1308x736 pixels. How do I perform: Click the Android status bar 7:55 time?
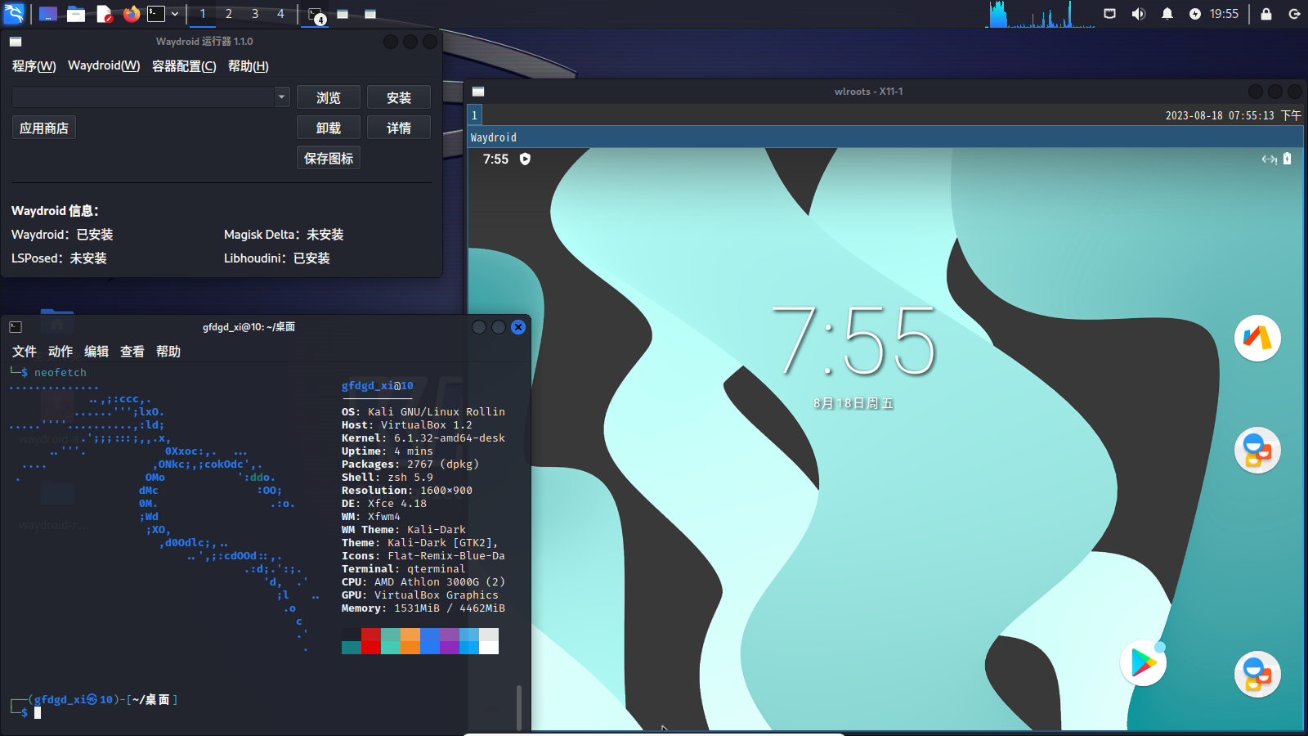495,159
